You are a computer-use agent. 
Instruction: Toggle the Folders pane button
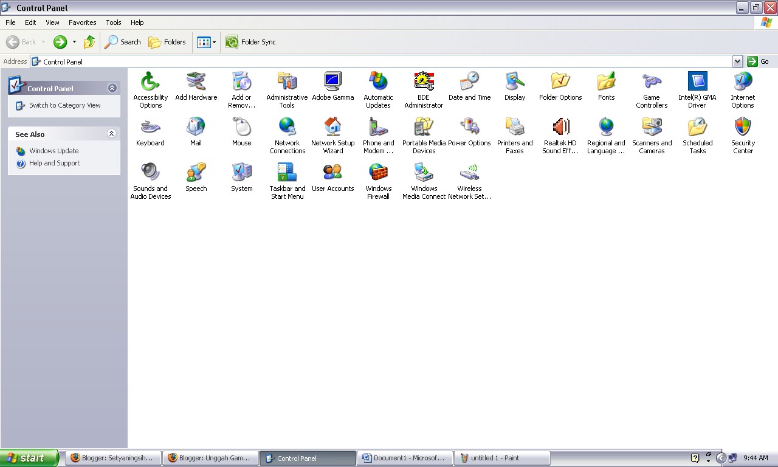click(167, 42)
